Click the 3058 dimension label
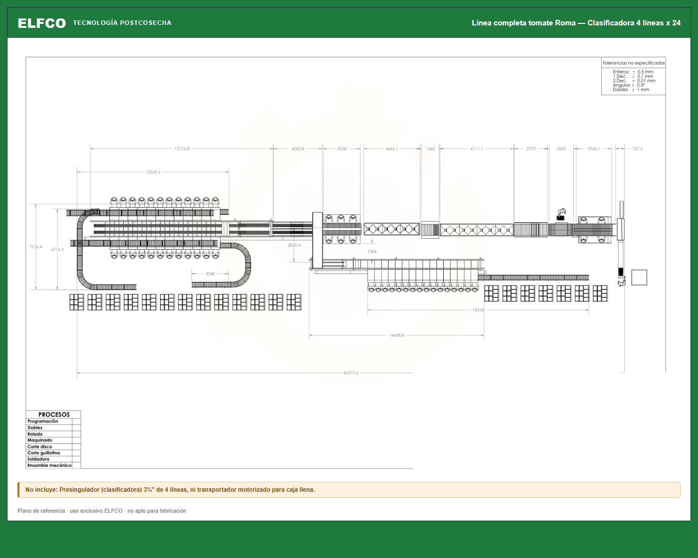Screen dimensions: 698x558 tap(342, 149)
